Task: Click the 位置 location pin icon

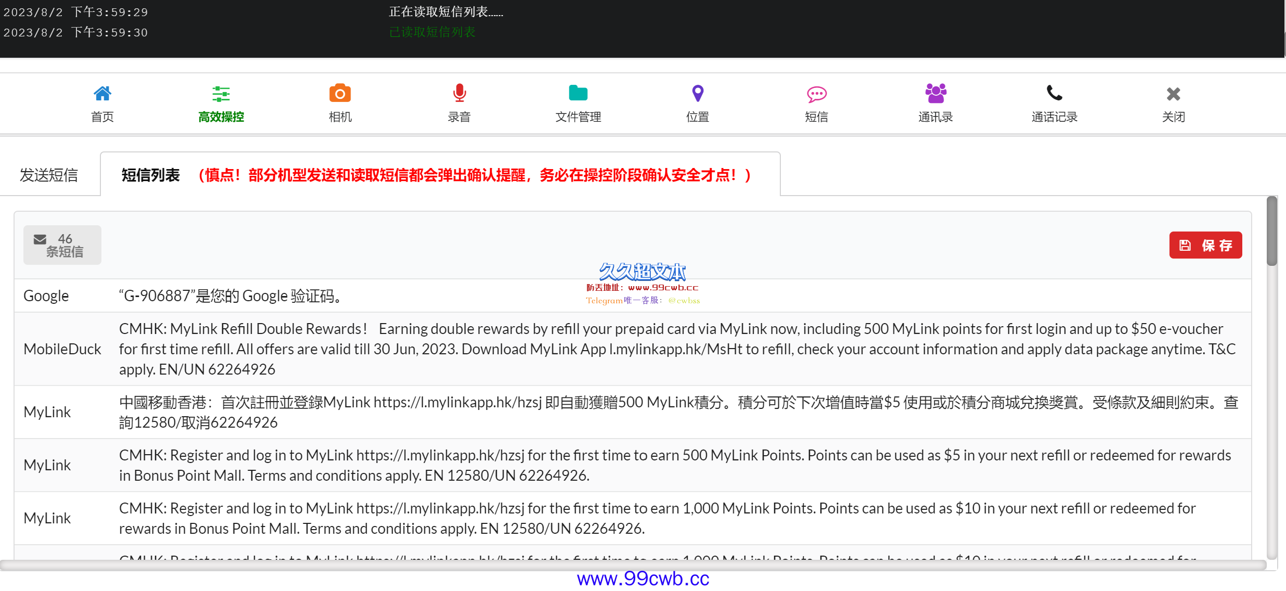Action: coord(698,94)
